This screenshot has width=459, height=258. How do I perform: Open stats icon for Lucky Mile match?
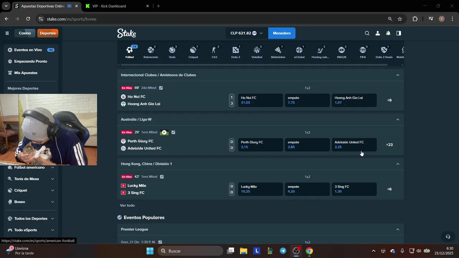162,177
